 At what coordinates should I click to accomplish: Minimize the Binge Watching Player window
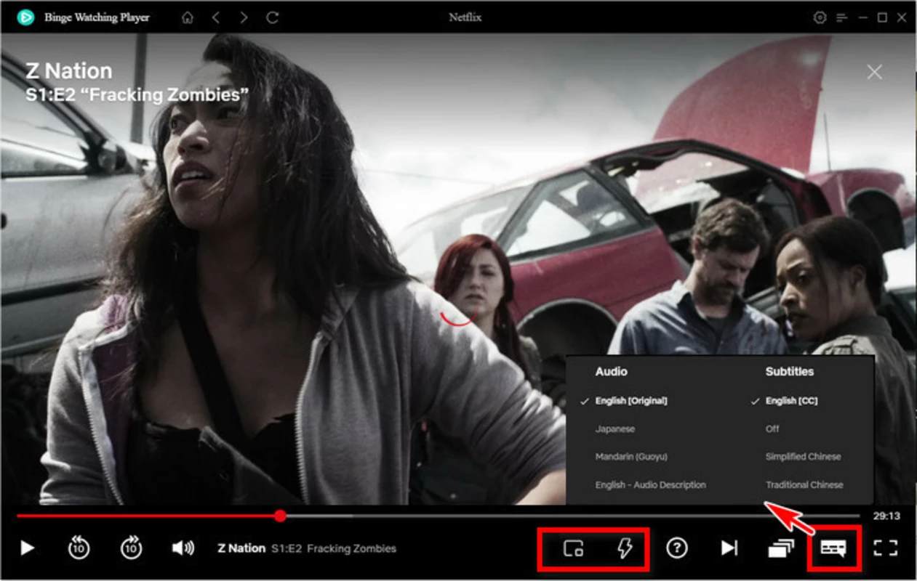(x=862, y=17)
